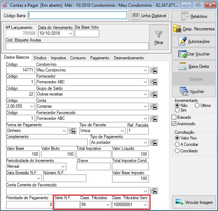The height and width of the screenshot is (211, 218).
Task: Click the barcode Linha Digitável icon button
Action: (149, 15)
